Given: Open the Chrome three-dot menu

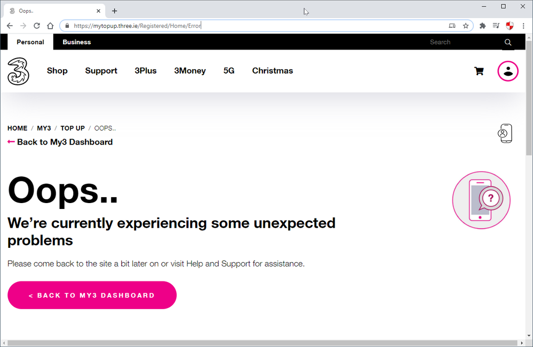Looking at the screenshot, I should pyautogui.click(x=523, y=26).
